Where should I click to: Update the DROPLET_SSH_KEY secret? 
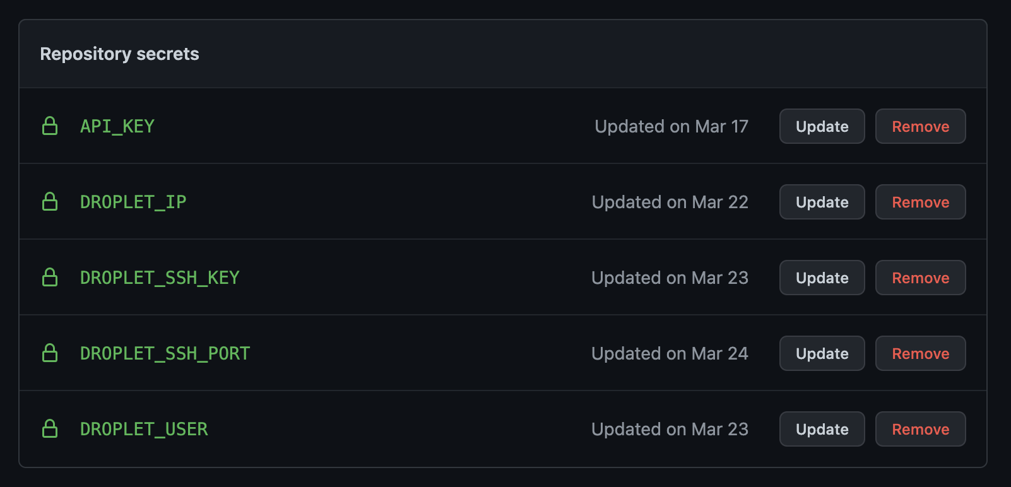[x=822, y=278]
